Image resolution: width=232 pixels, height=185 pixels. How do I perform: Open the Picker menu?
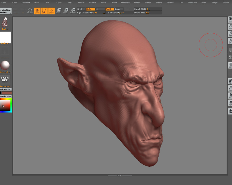click(x=114, y=3)
